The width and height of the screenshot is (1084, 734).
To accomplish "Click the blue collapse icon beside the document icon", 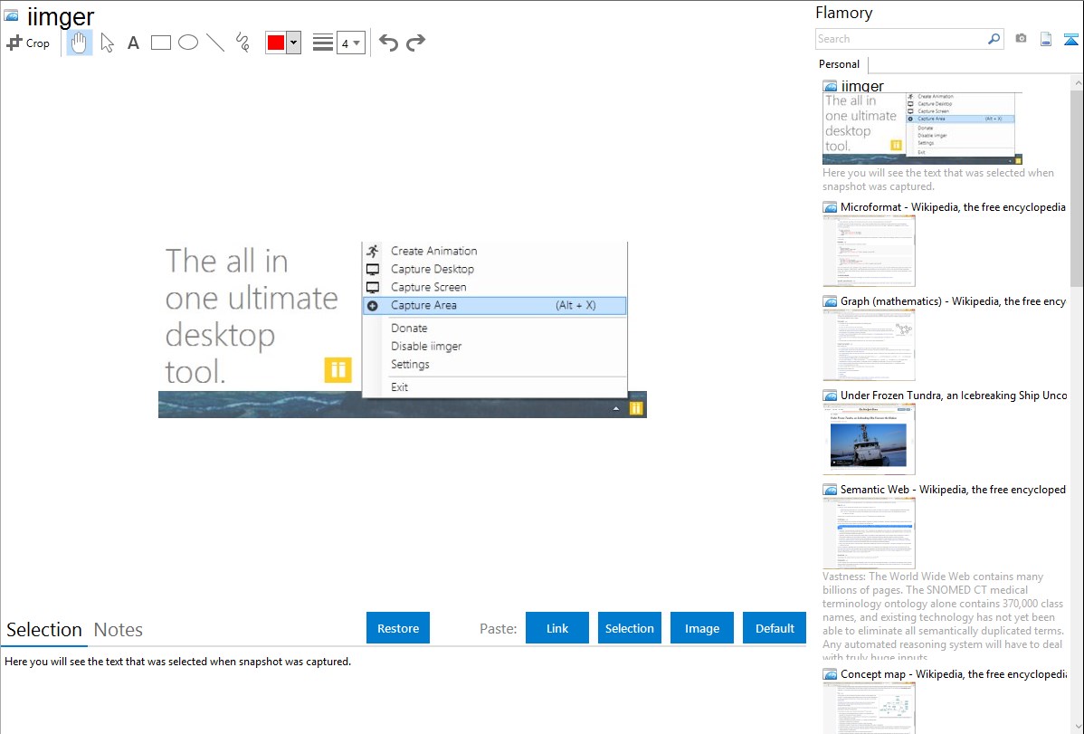I will tap(1070, 39).
